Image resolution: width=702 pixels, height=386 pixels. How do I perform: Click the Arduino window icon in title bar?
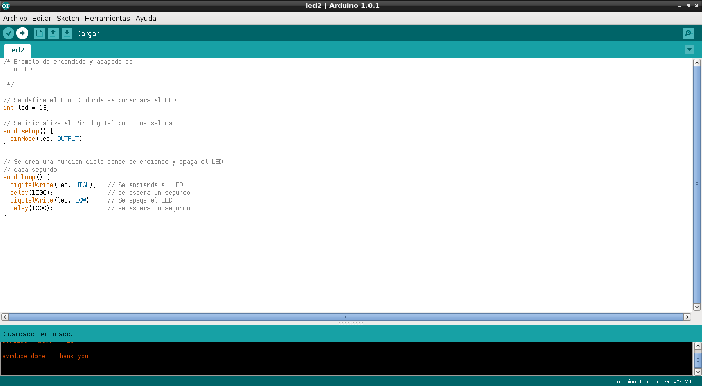pos(6,6)
